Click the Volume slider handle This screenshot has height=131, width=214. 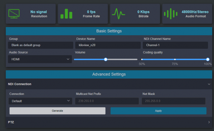point(106,59)
